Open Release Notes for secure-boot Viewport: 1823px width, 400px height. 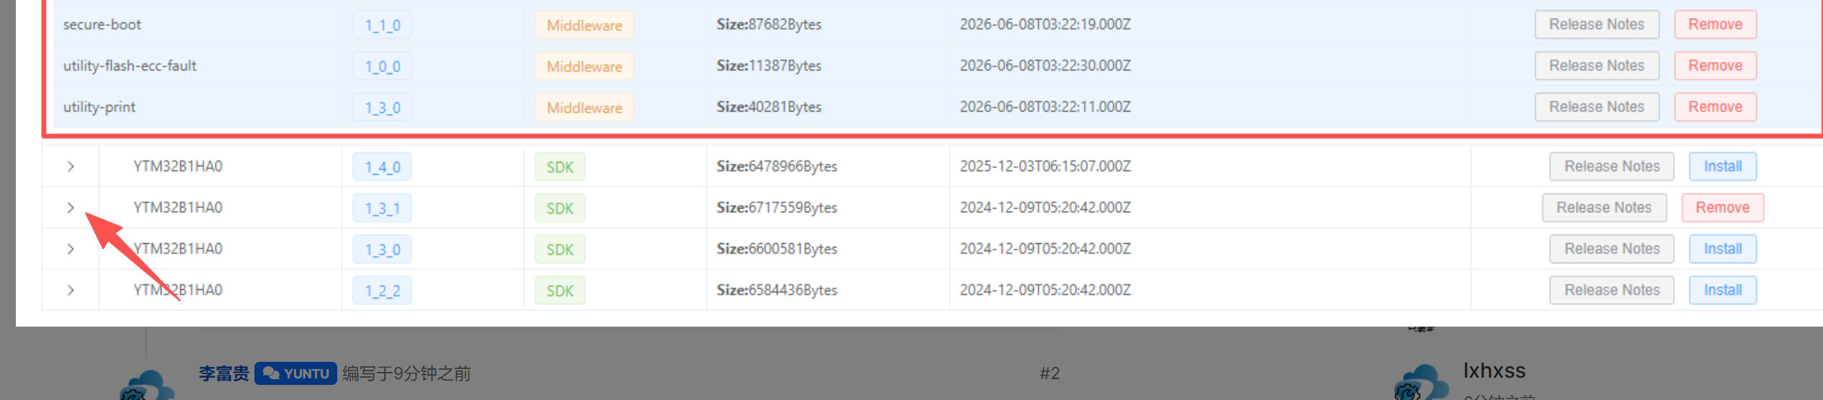coord(1597,24)
